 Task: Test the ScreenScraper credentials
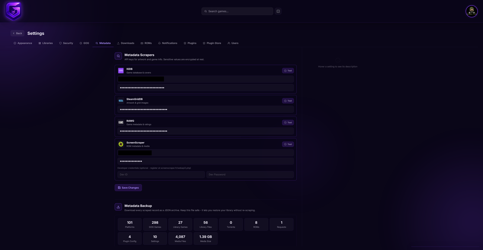point(288,144)
